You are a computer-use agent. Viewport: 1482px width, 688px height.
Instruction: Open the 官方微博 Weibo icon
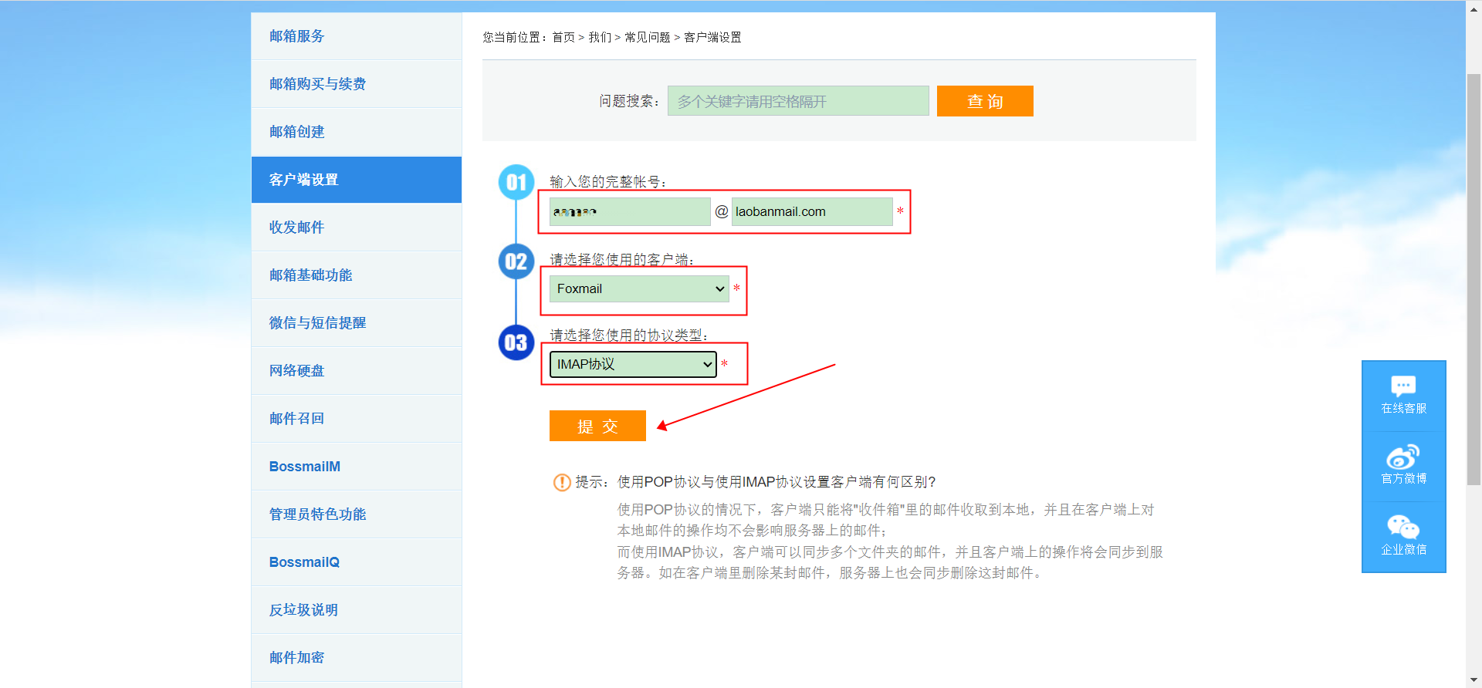pyautogui.click(x=1403, y=466)
